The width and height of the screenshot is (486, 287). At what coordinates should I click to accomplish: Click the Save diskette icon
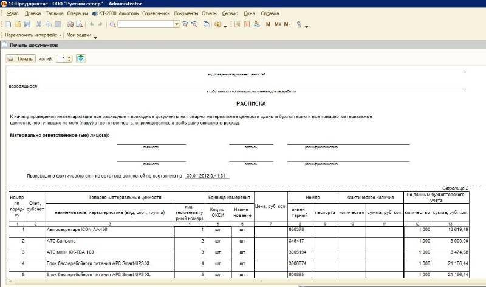tap(27, 24)
